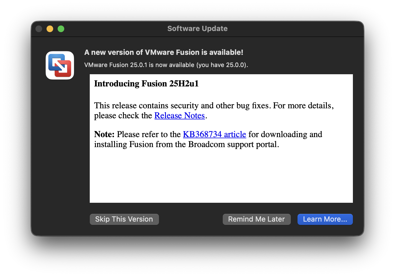Click the 'please check the' text before Release Notes
The height and width of the screenshot is (277, 395).
[123, 116]
